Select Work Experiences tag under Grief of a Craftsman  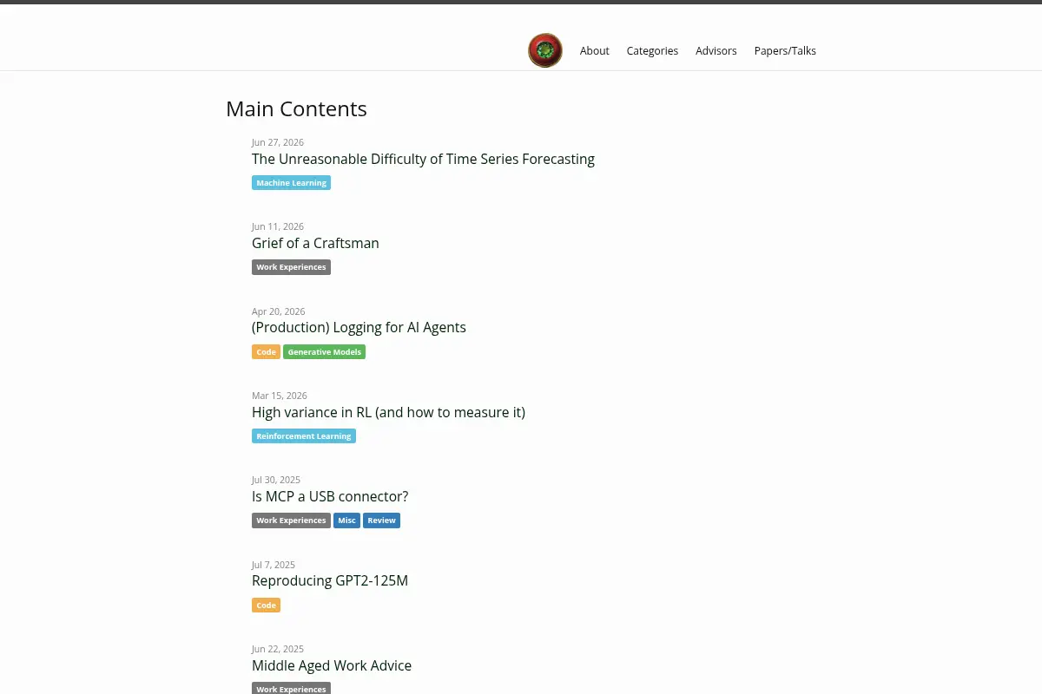291,267
